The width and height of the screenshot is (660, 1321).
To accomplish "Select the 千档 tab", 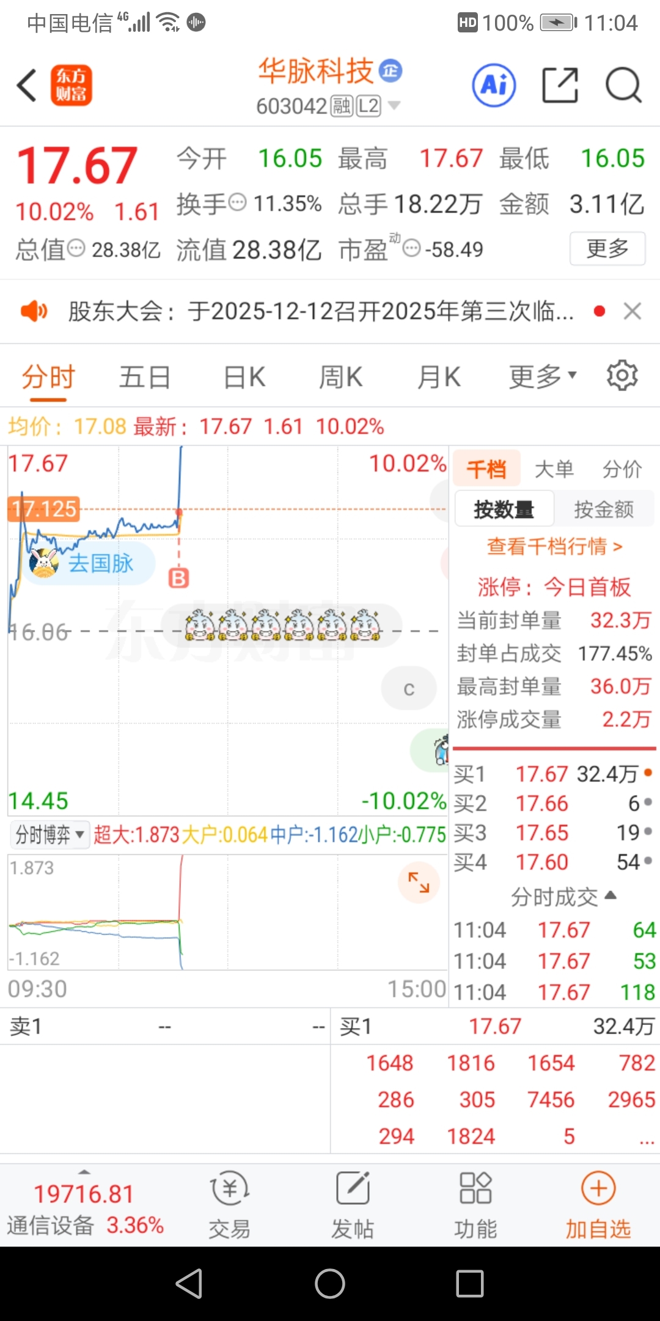I will tap(486, 469).
